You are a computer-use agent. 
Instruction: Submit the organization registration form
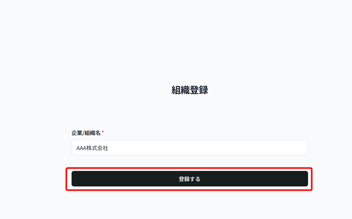(190, 179)
